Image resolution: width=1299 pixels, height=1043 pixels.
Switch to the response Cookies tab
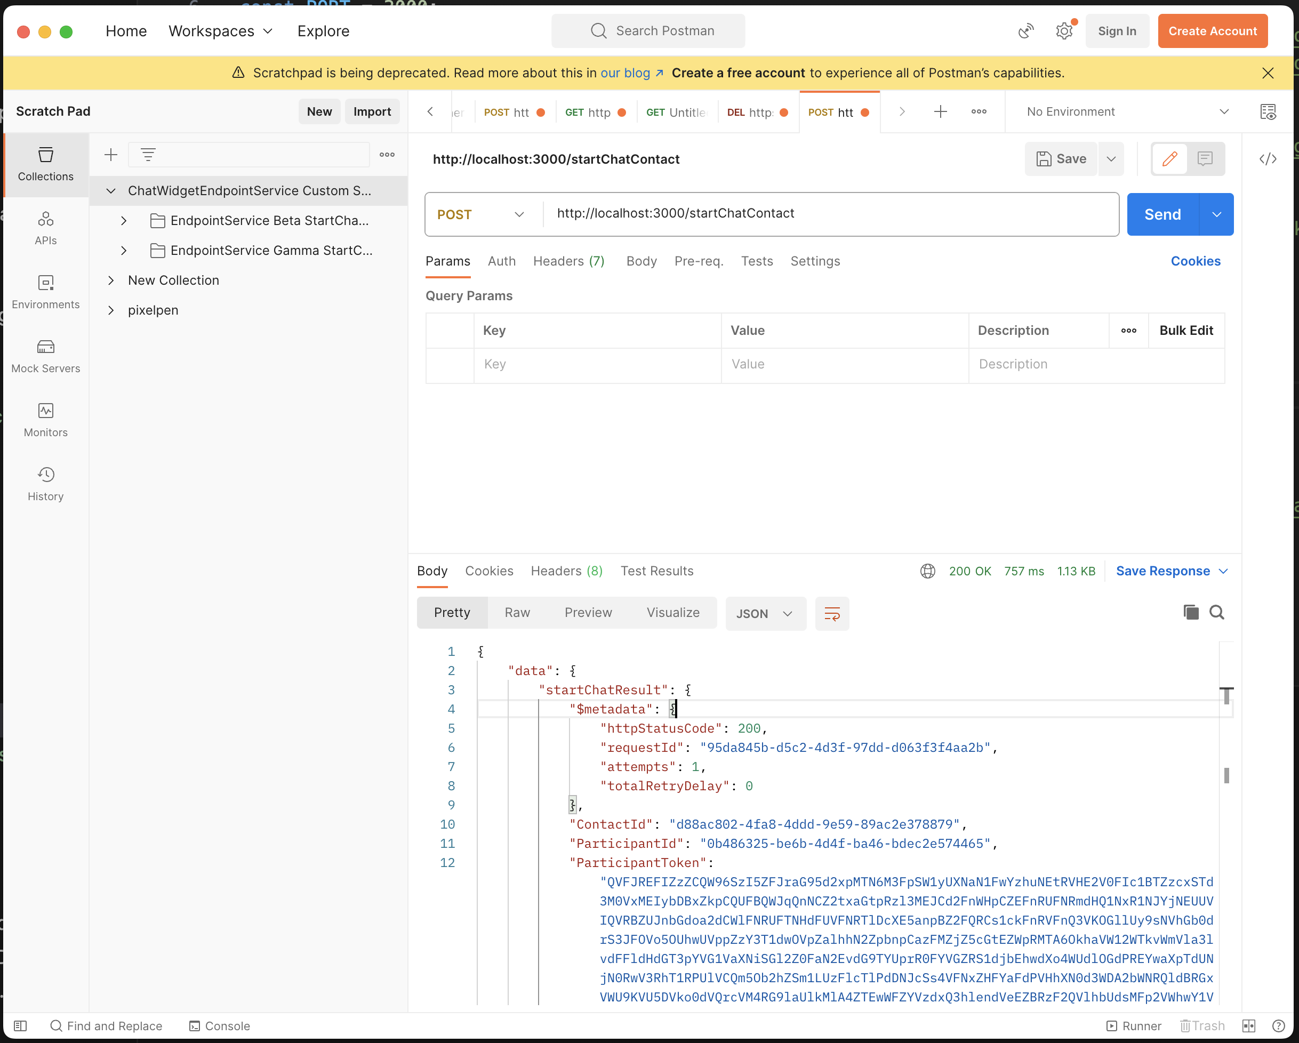pos(488,571)
